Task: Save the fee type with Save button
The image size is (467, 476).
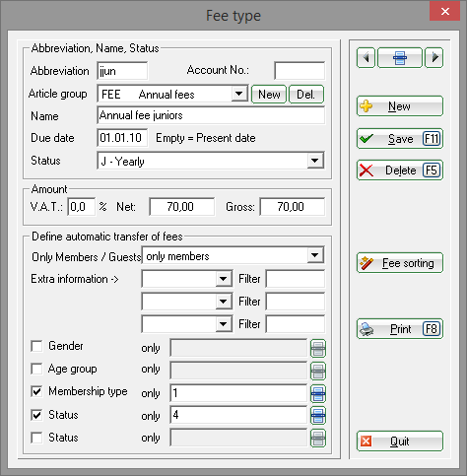Action: pyautogui.click(x=400, y=139)
